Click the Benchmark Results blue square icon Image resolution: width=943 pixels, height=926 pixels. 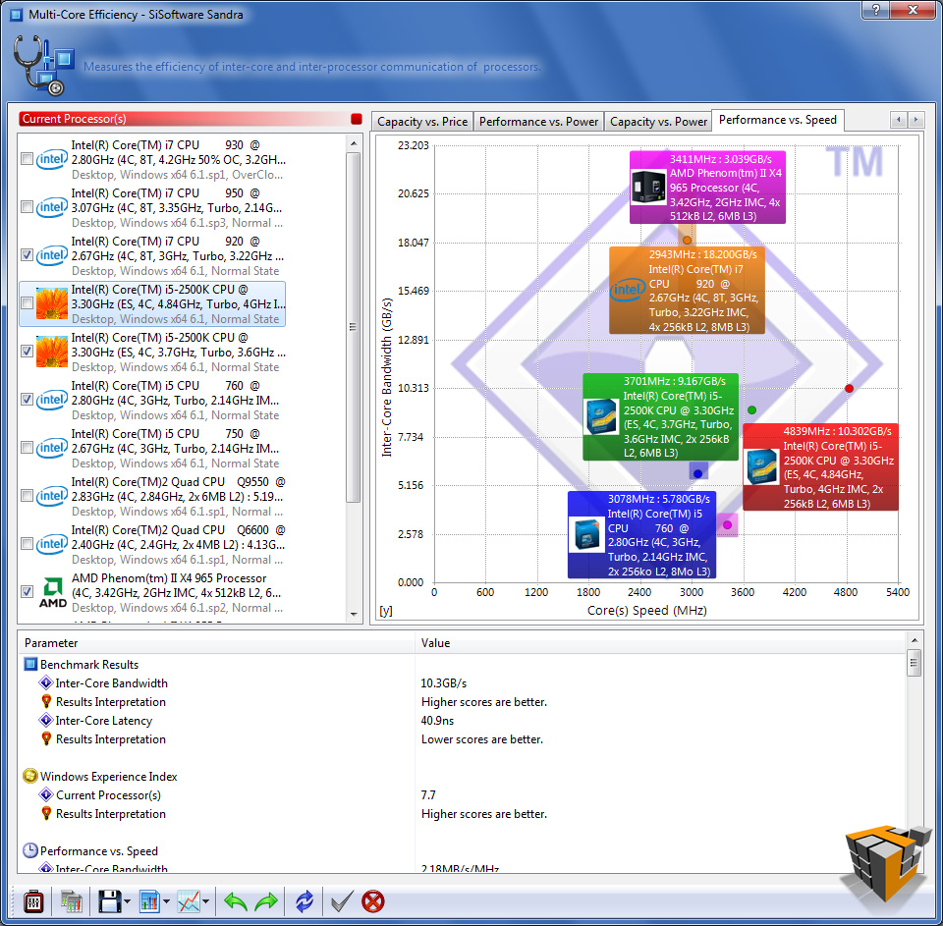pos(30,665)
